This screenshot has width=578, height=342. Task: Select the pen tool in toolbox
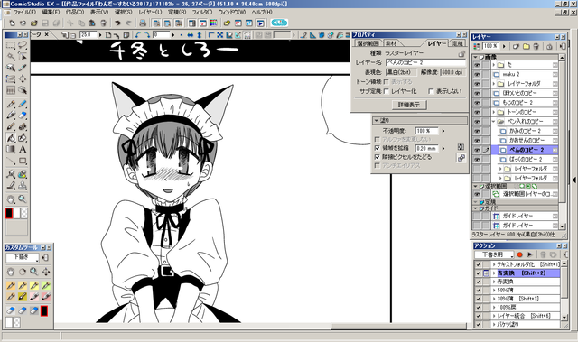click(11, 104)
